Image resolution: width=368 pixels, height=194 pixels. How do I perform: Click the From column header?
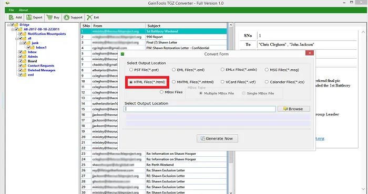(118, 26)
